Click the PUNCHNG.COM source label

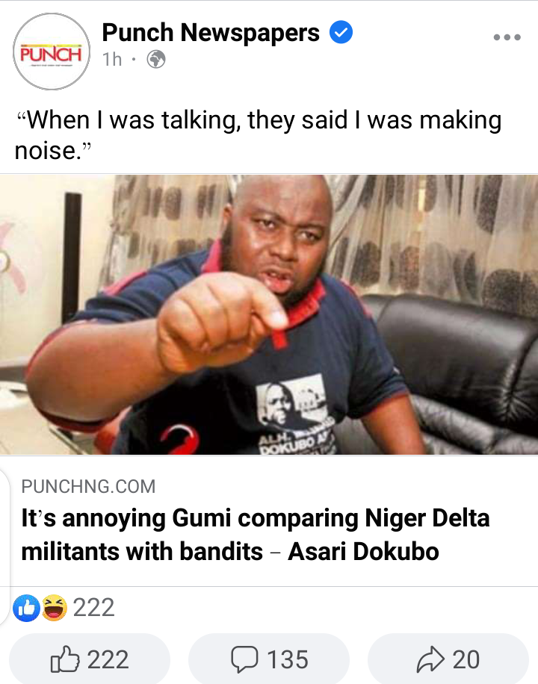(88, 486)
